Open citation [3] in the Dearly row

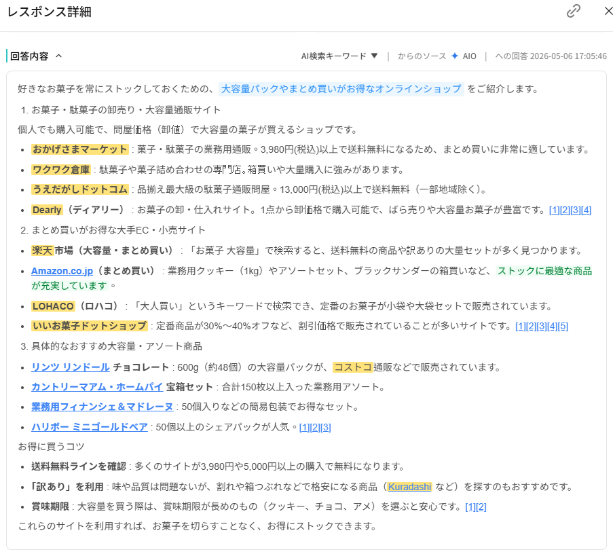click(x=576, y=210)
